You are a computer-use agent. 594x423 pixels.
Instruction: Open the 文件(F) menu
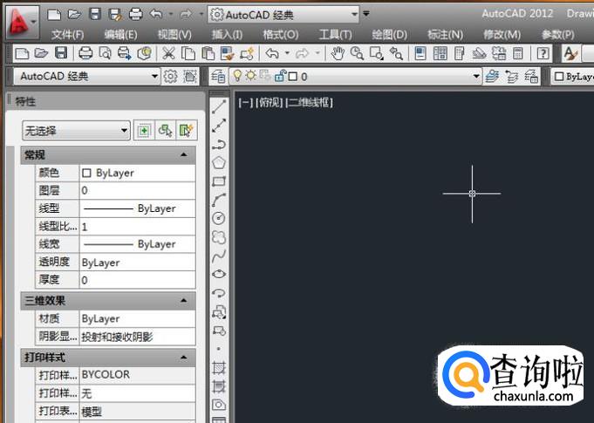click(x=67, y=35)
